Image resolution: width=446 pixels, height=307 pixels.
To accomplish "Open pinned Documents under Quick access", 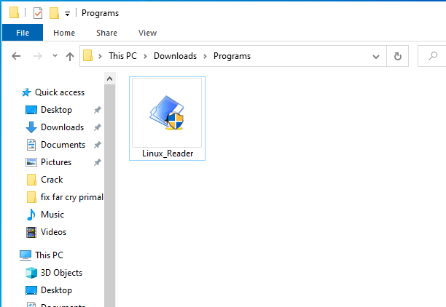I will tap(63, 145).
